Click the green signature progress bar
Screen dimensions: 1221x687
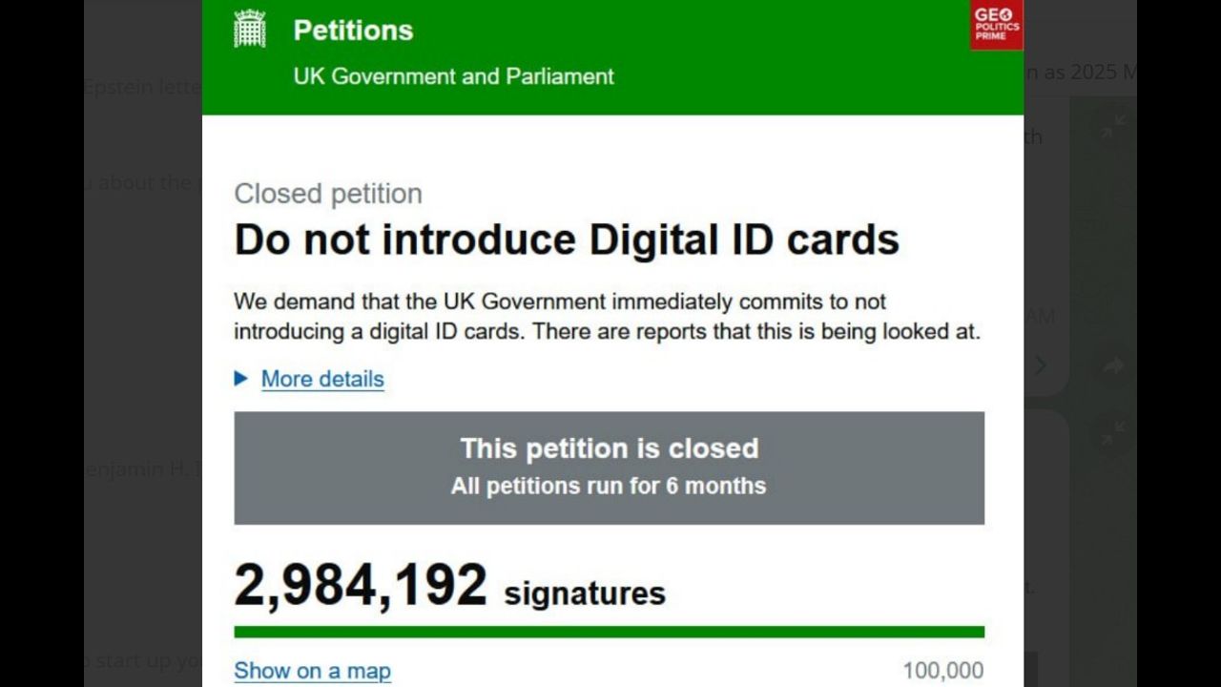609,632
